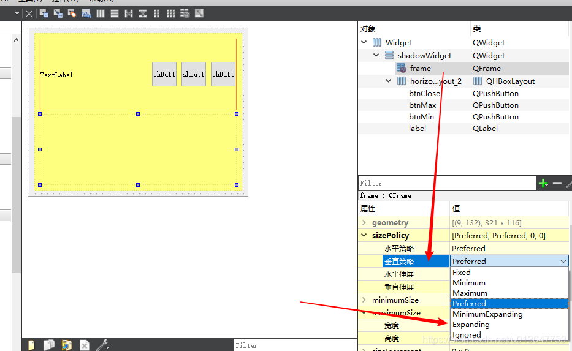Choose Minimum from the policy list
Viewport: 572px width, 351px height.
509,283
